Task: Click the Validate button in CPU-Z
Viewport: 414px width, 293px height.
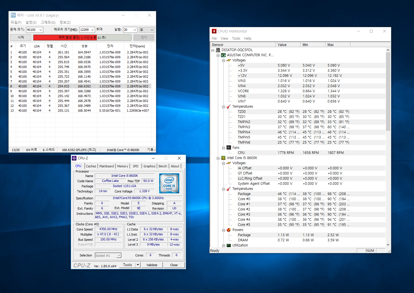Action: point(152,265)
